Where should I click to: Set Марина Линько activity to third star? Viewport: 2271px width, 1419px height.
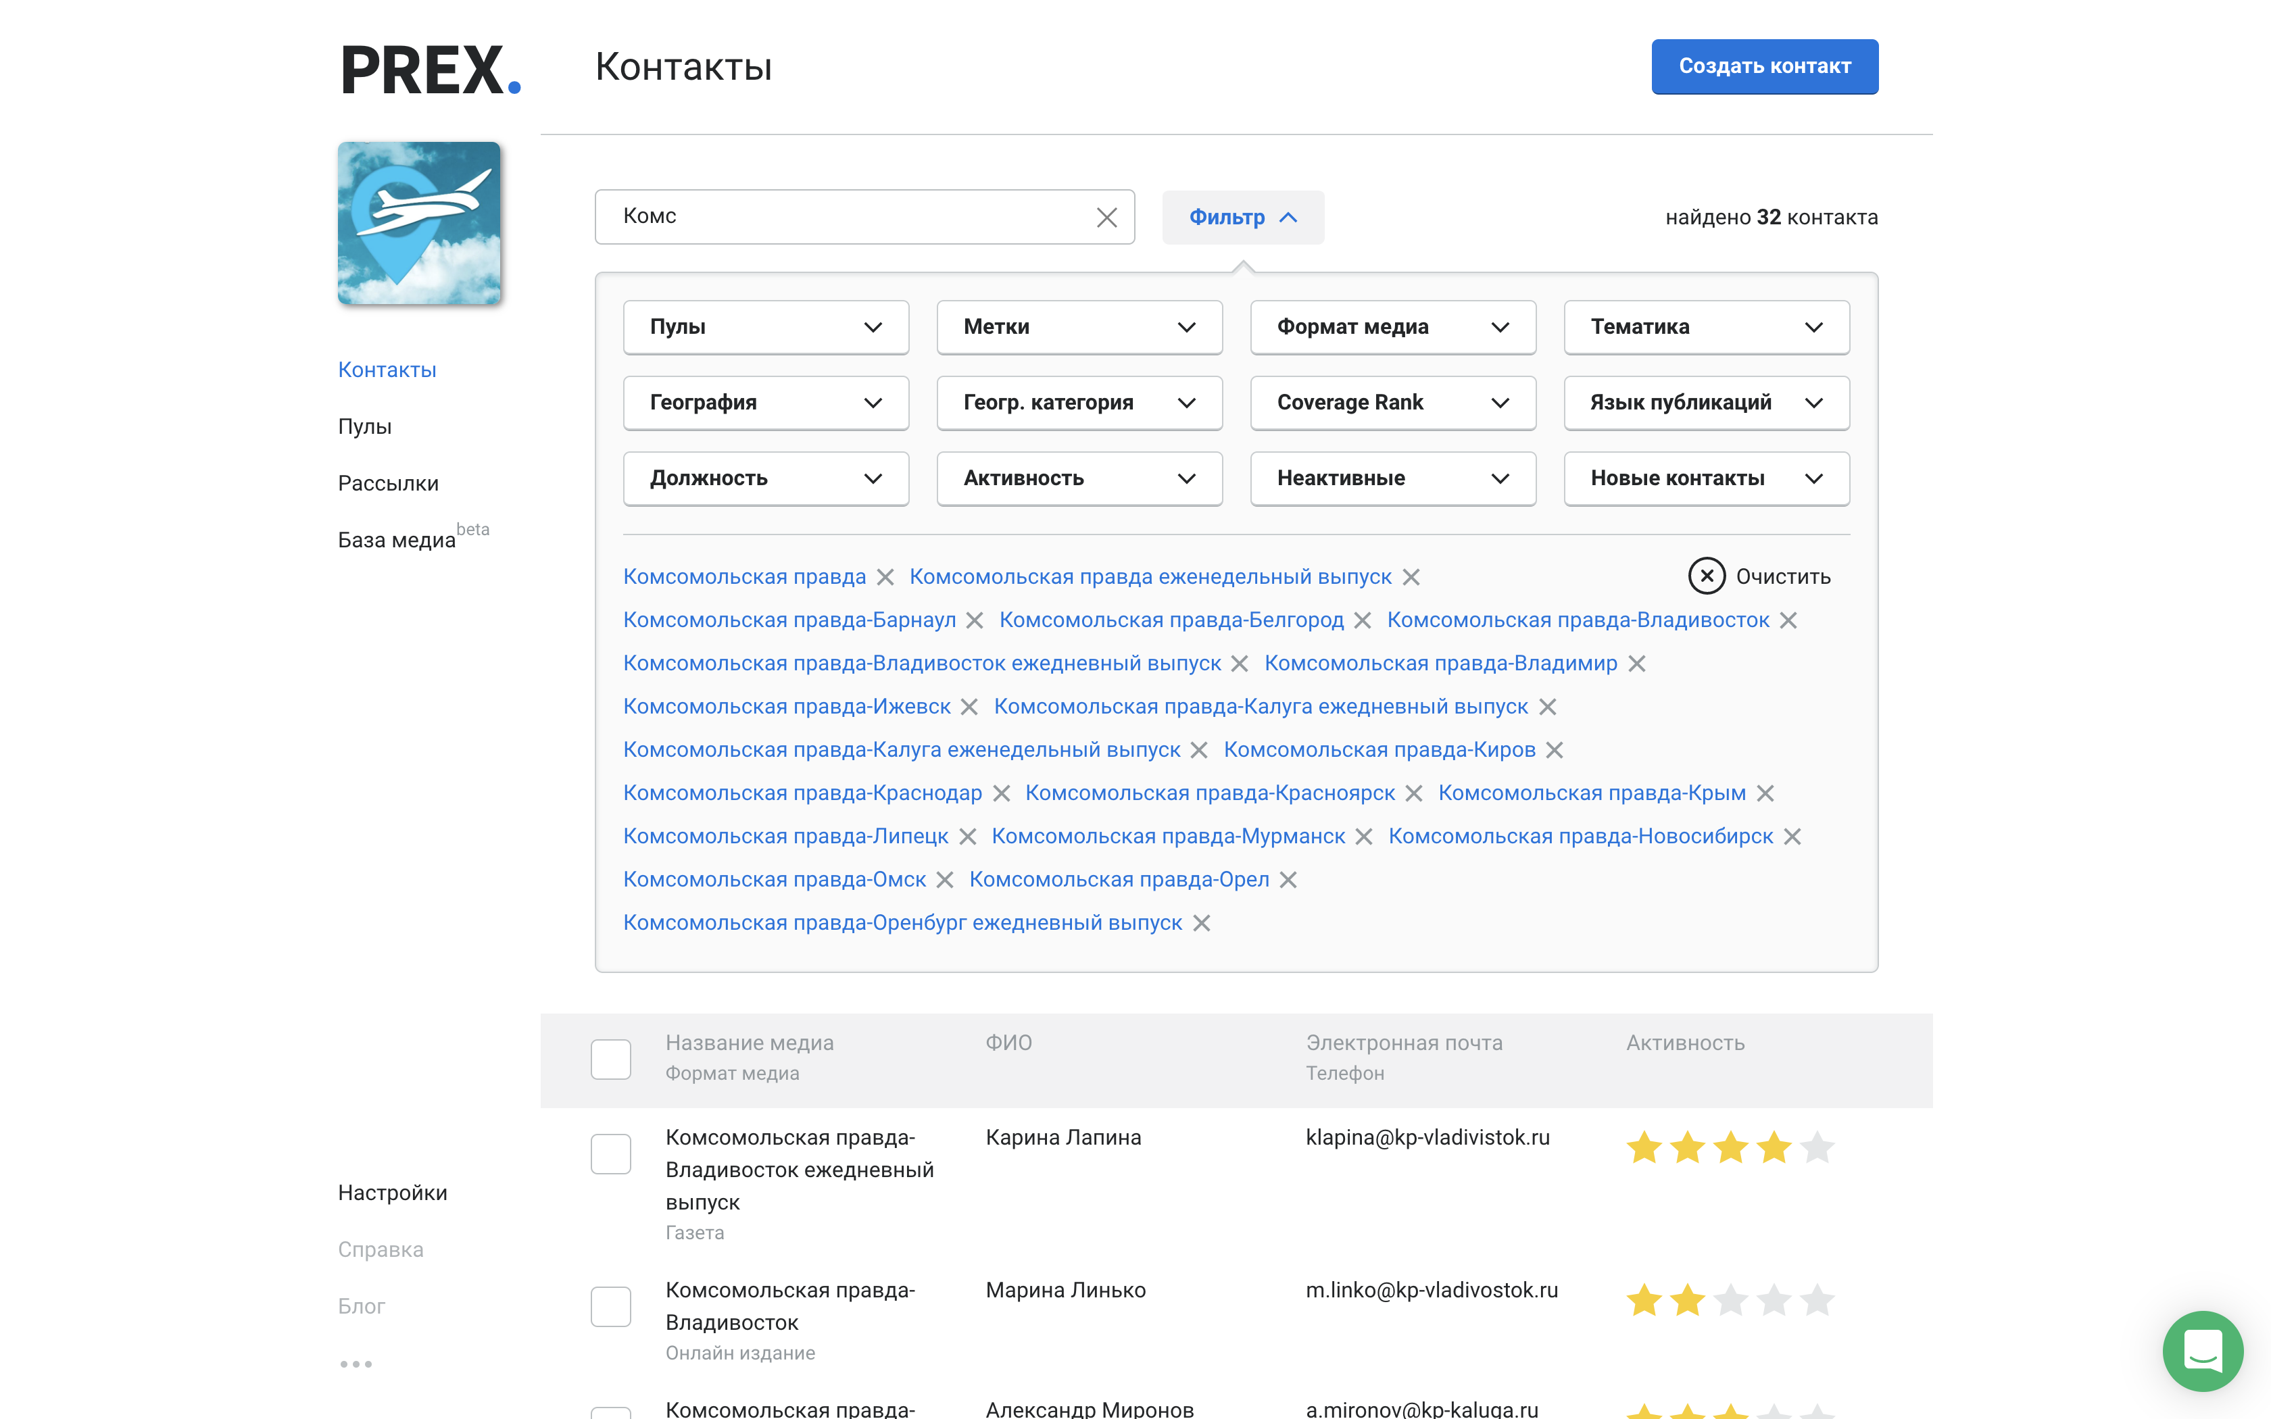(x=1730, y=1300)
